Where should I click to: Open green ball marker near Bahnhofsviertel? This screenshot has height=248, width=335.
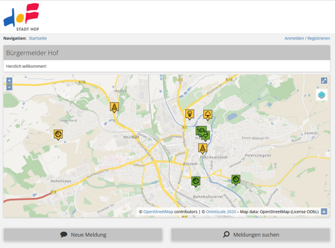click(x=196, y=182)
